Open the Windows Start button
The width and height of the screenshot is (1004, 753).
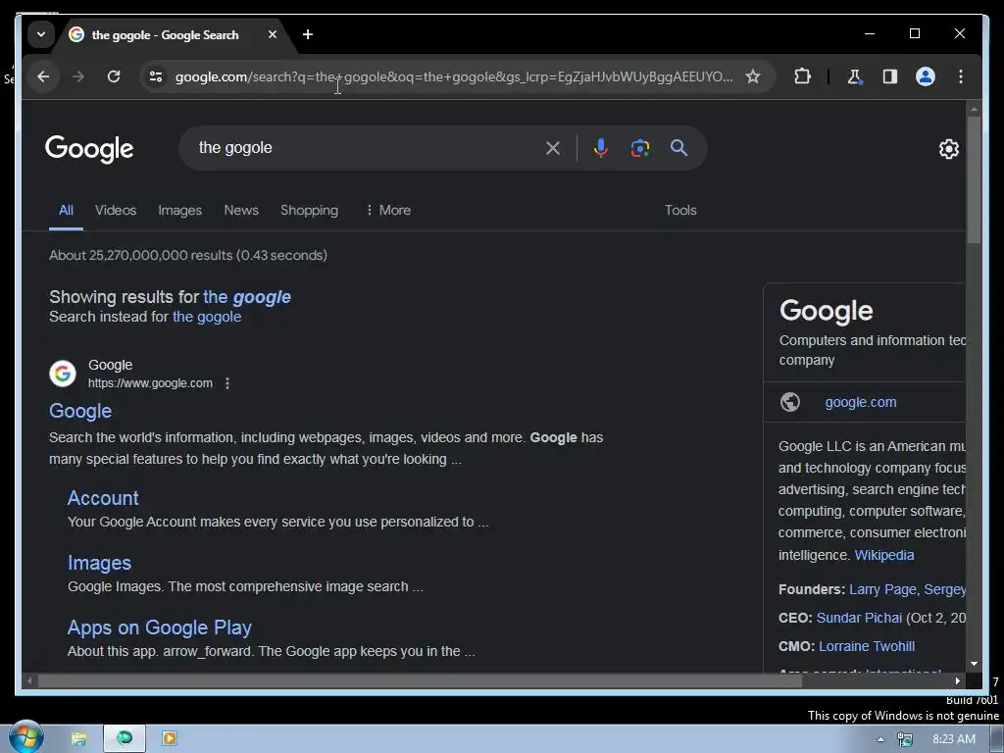pyautogui.click(x=25, y=738)
